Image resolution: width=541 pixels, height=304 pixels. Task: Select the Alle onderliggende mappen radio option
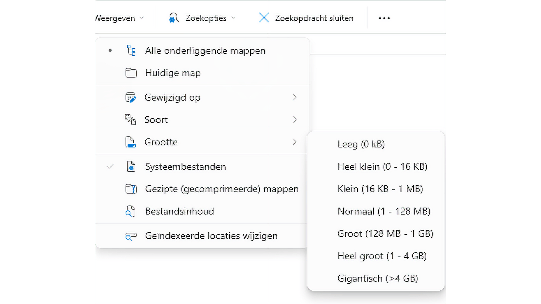tap(205, 51)
